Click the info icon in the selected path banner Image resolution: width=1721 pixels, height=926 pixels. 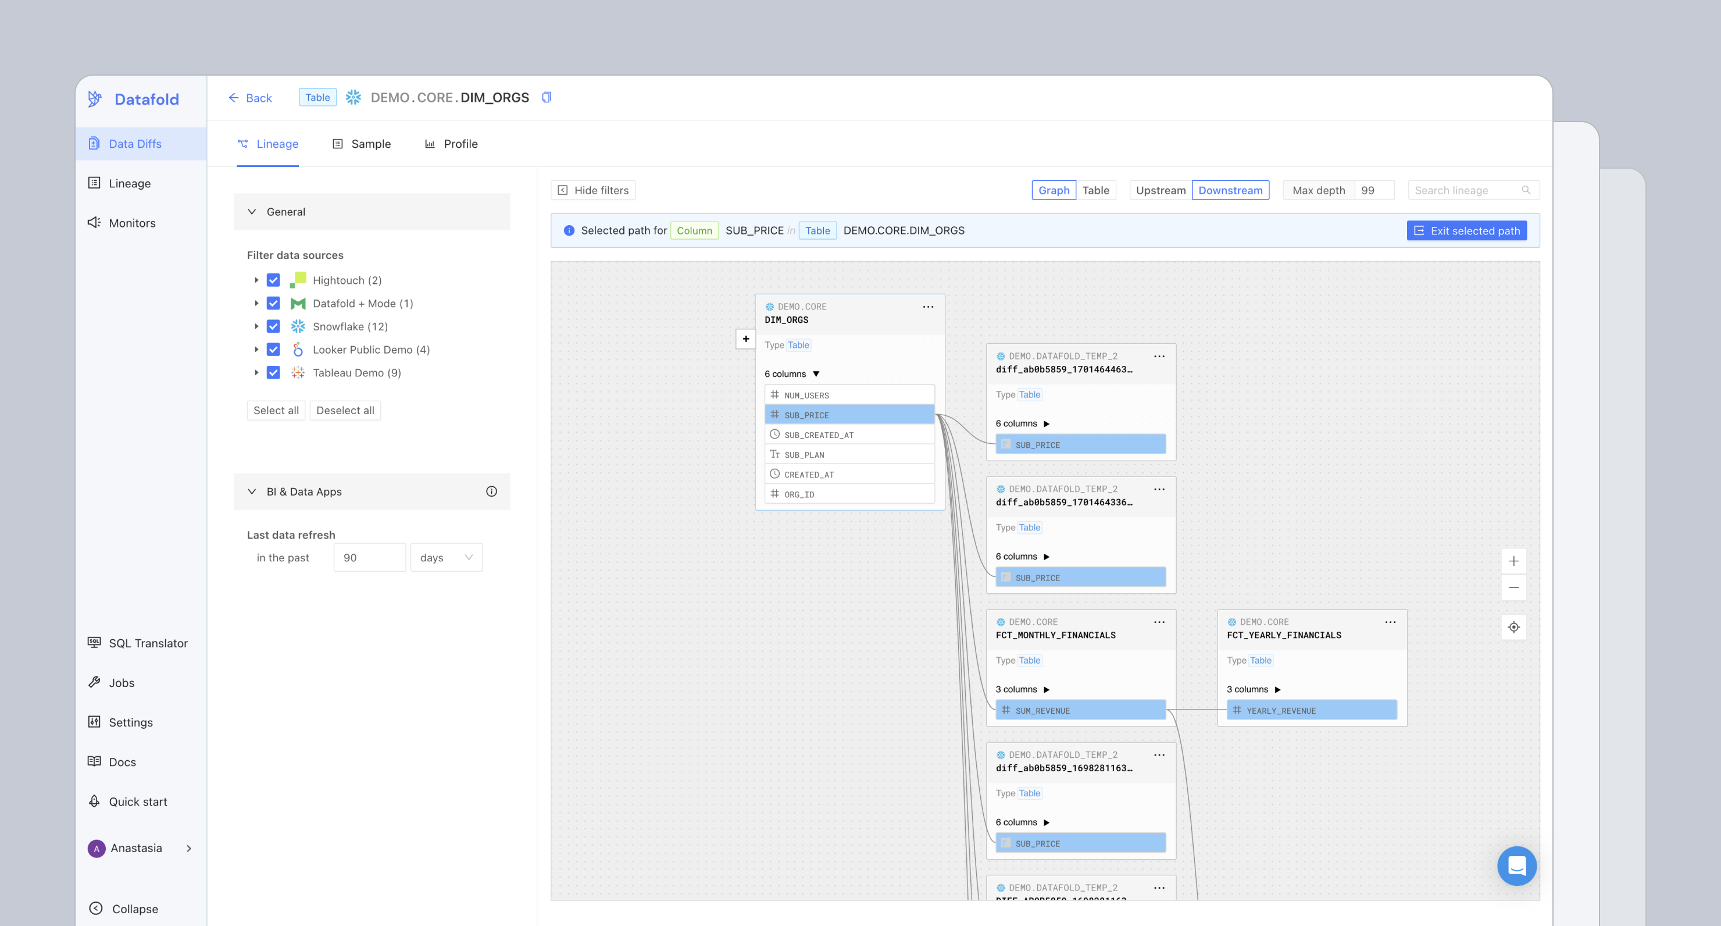(x=569, y=231)
